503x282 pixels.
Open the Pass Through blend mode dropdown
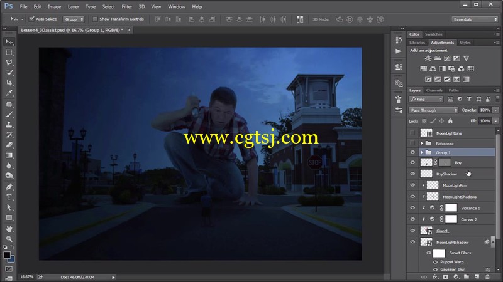[433, 110]
